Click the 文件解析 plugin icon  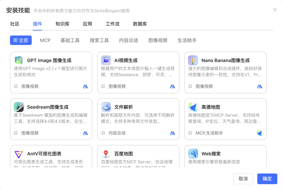point(106,107)
